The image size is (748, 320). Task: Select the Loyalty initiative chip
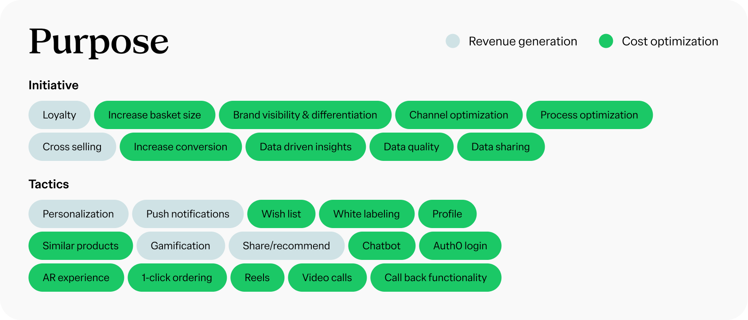59,115
